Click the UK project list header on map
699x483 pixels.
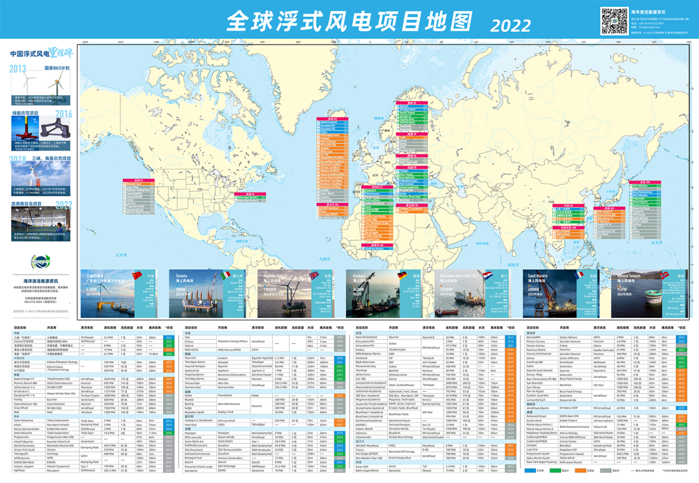coord(332,119)
